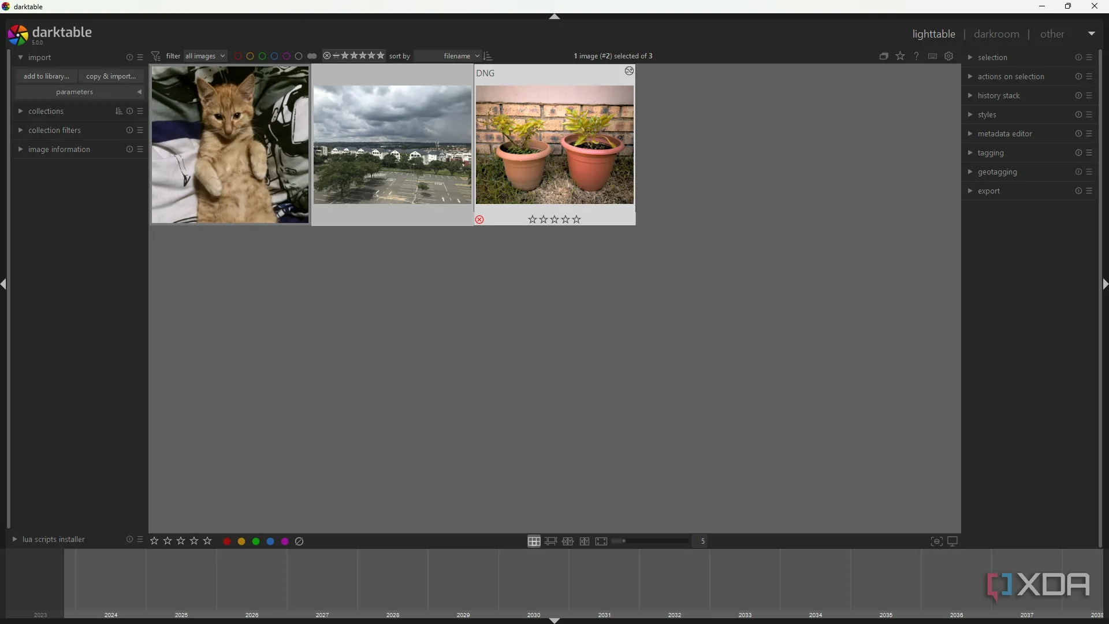Switch to zoomable lighttable layout icon
This screenshot has height=624, width=1109.
tap(550, 541)
